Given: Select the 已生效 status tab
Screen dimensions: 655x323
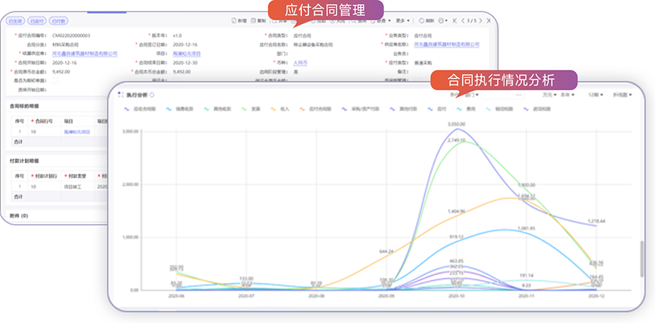Looking at the screenshot, I should (15, 21).
